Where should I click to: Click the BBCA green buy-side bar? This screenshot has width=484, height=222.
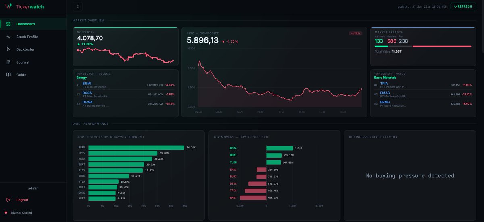(280, 148)
